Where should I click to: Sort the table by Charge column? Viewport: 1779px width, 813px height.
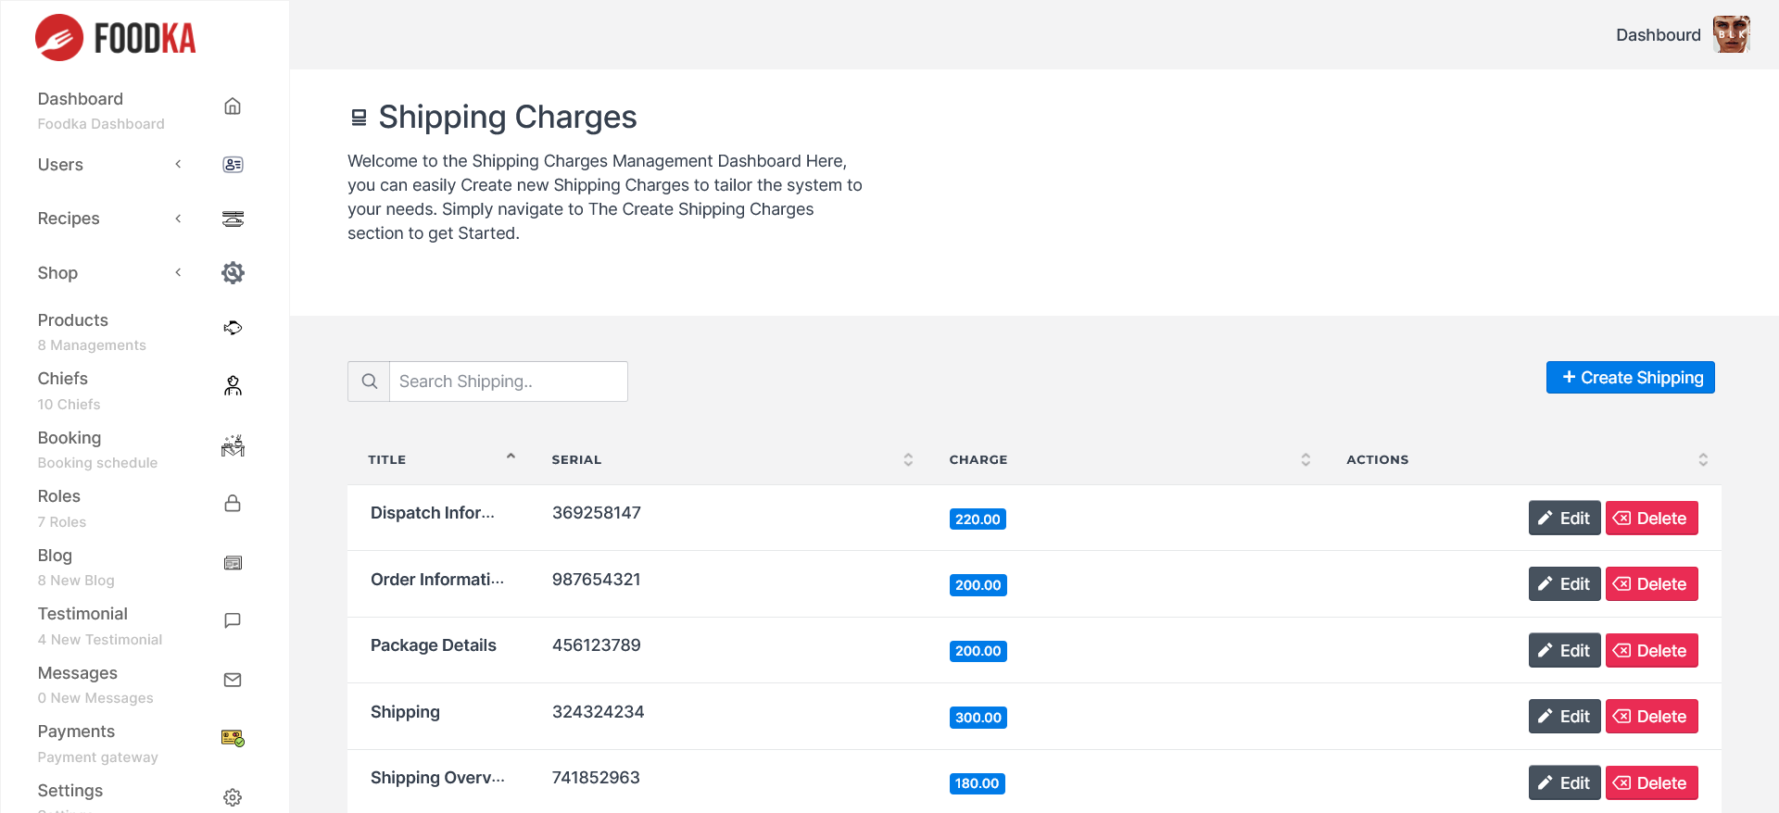tap(1306, 459)
